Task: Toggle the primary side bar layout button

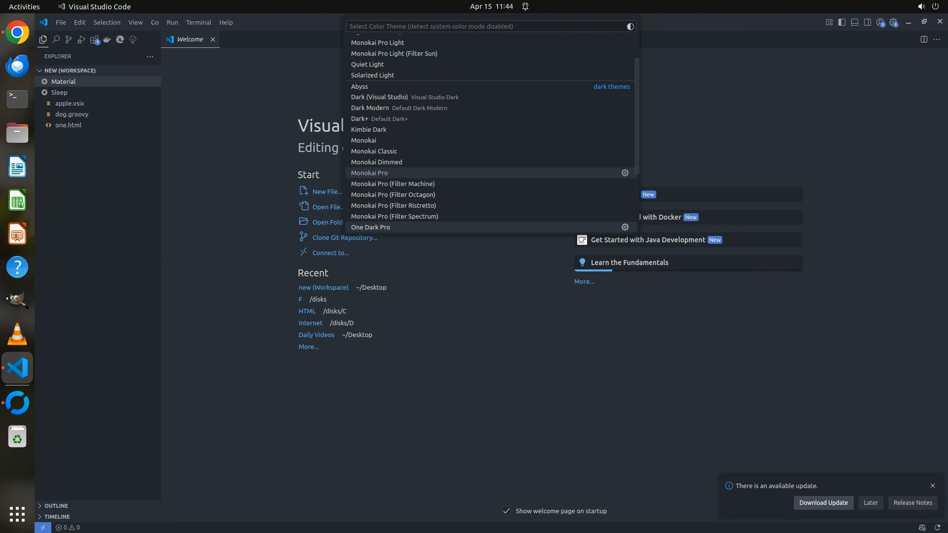Action: coord(842,22)
